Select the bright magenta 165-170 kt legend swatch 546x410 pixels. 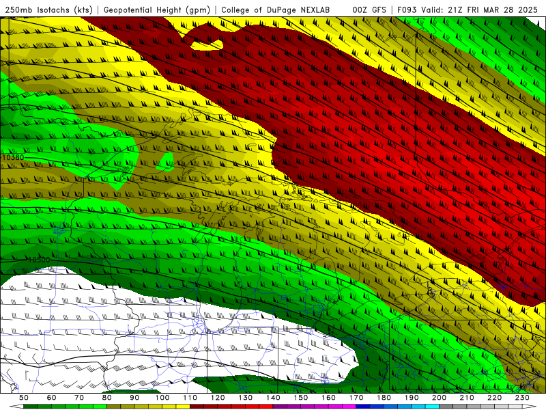[x=349, y=407]
